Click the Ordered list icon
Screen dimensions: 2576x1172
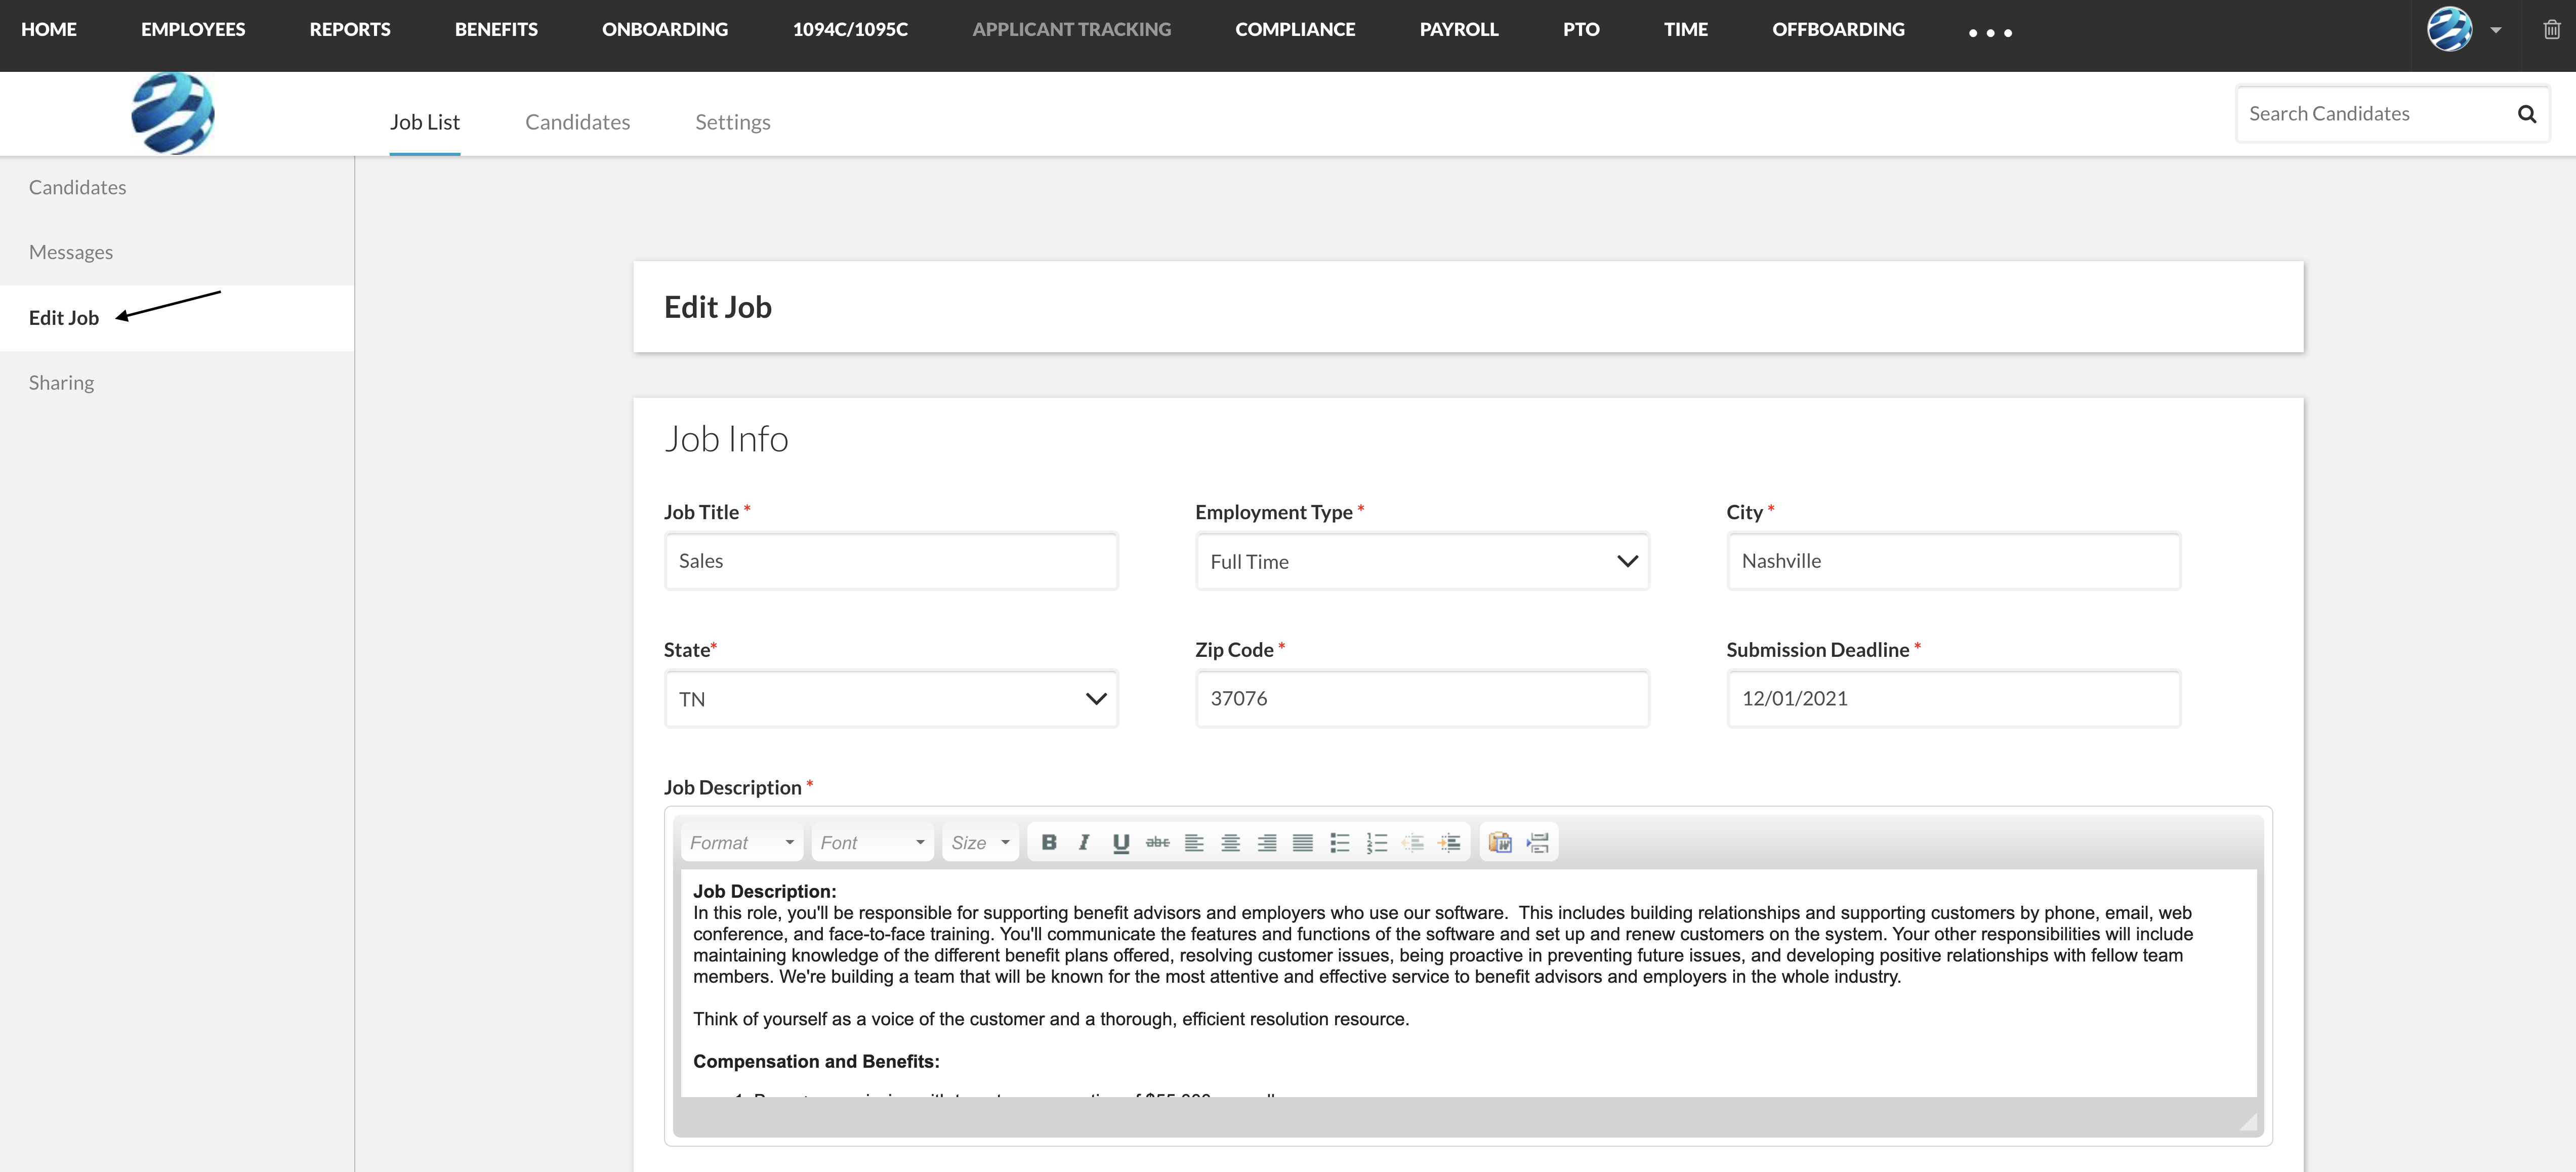coord(1377,842)
